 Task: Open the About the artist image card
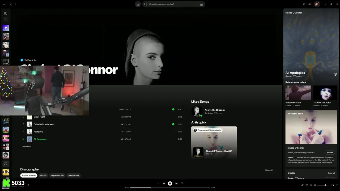click(311, 127)
